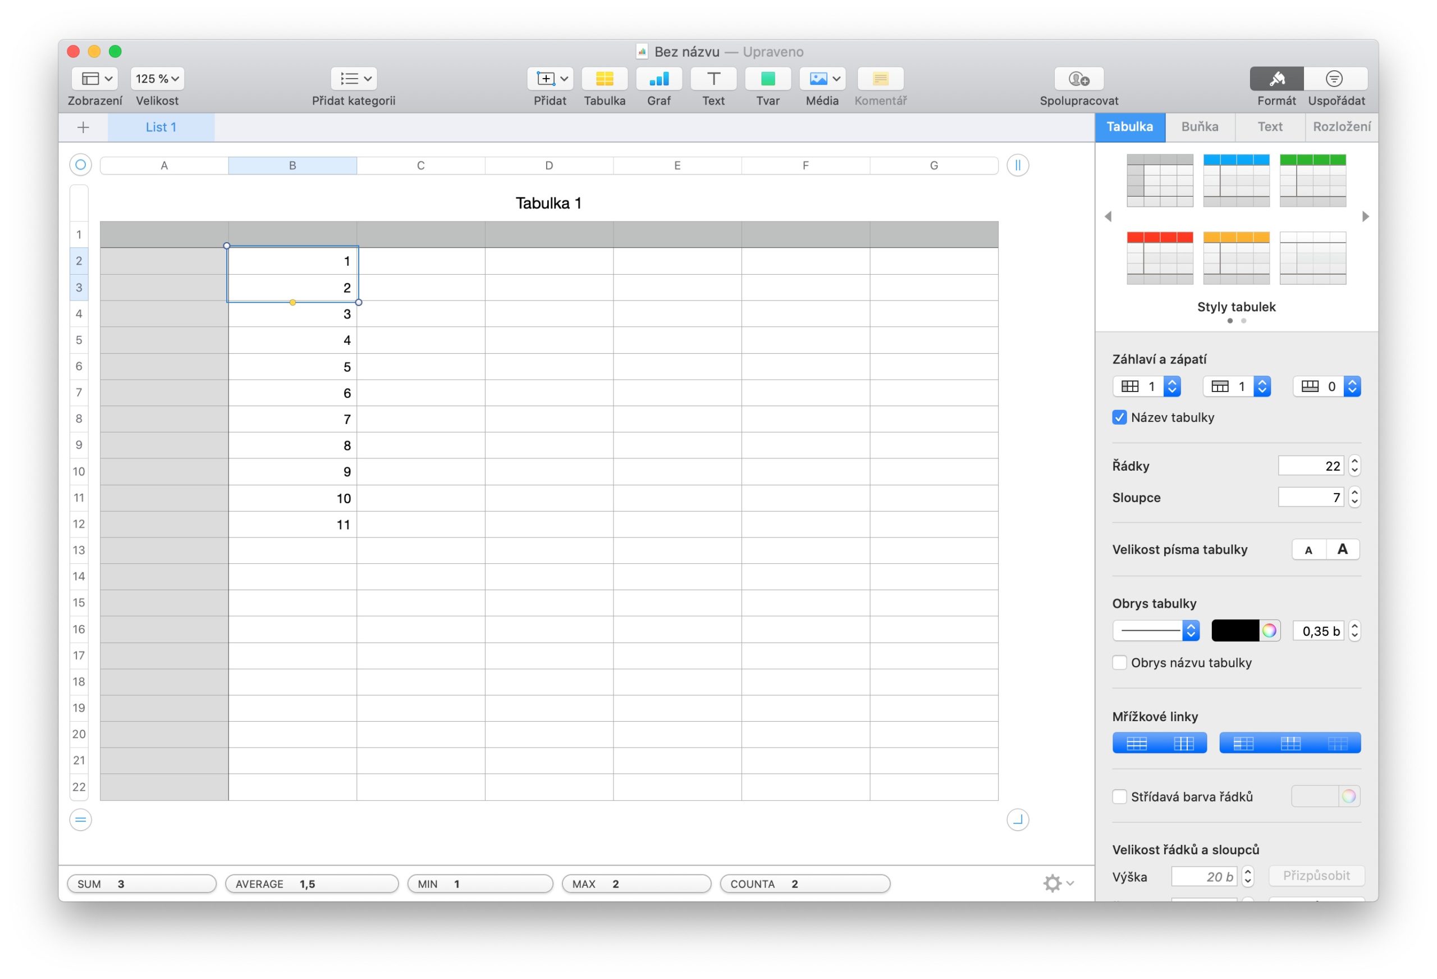Open the table outline line style dropdown
The width and height of the screenshot is (1437, 979).
[x=1156, y=631]
